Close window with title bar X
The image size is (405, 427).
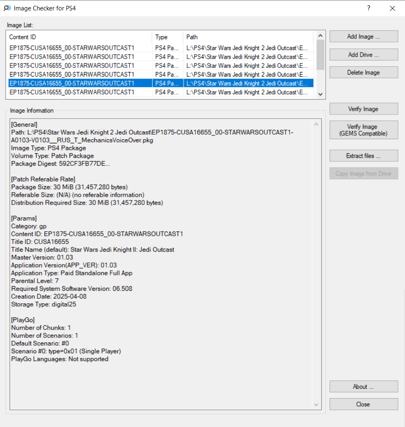click(x=393, y=8)
